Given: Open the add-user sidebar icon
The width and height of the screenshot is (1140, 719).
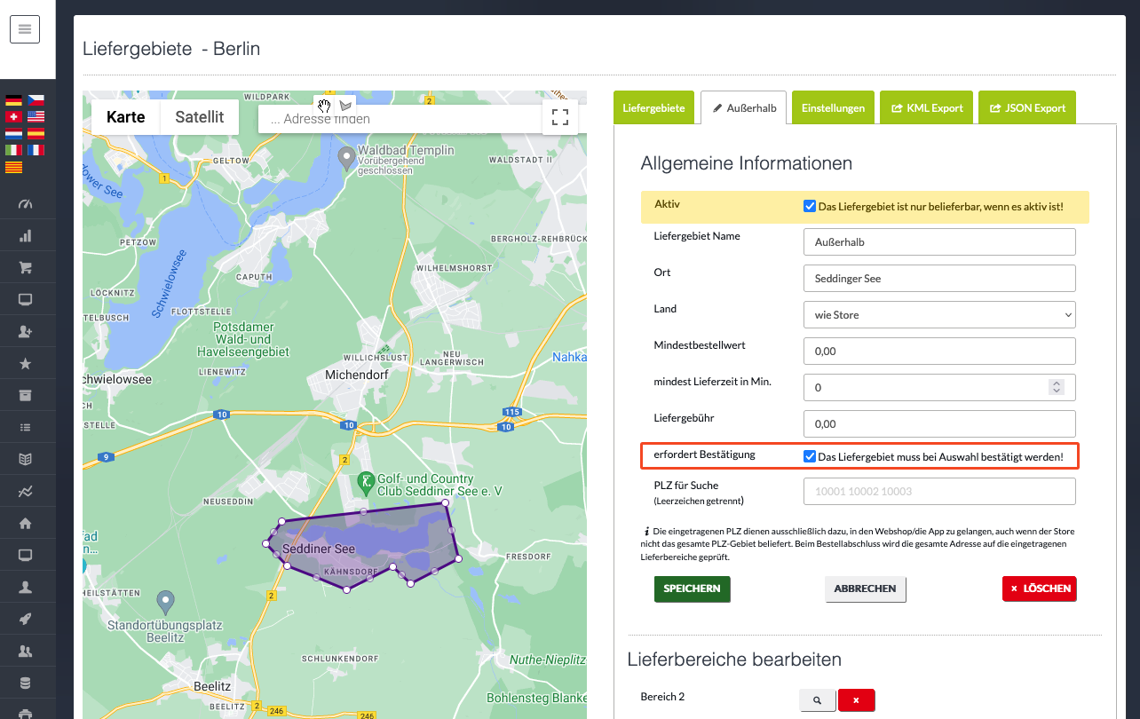Looking at the screenshot, I should (25, 331).
